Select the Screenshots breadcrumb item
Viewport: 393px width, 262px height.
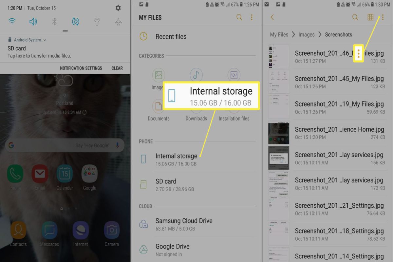[339, 34]
